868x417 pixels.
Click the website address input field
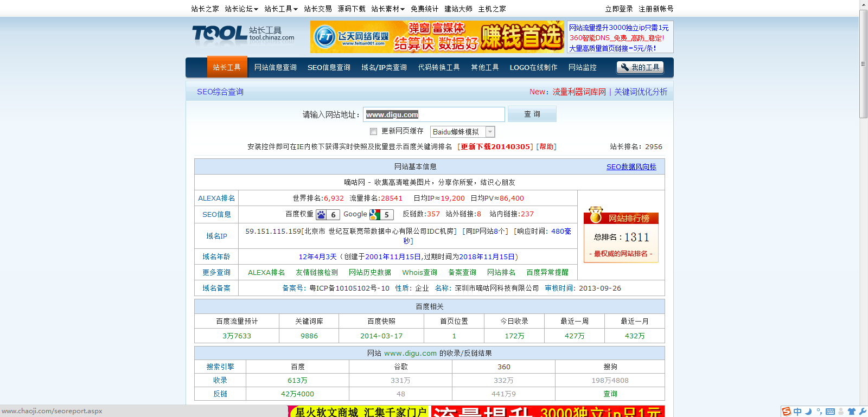(x=433, y=114)
